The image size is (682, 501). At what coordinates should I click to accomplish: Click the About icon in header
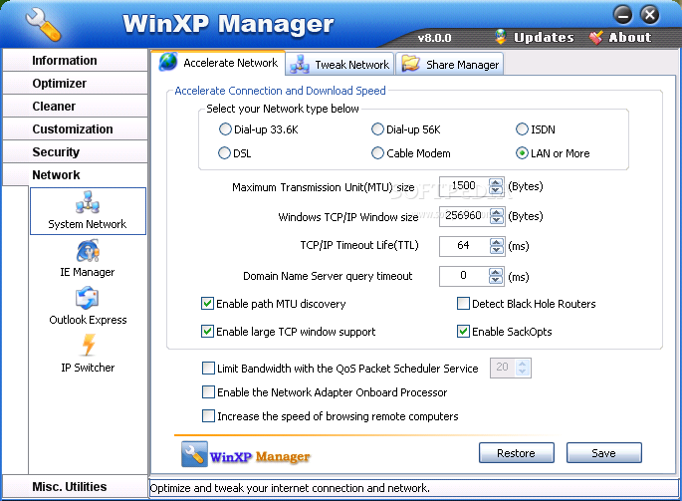click(596, 37)
